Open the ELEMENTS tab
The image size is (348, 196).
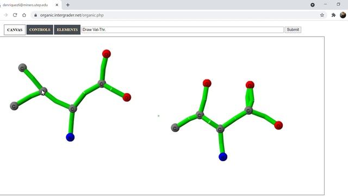pyautogui.click(x=67, y=29)
